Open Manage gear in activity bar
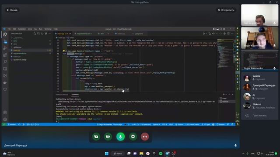Viewport: 280px width, 157px height. point(5,119)
